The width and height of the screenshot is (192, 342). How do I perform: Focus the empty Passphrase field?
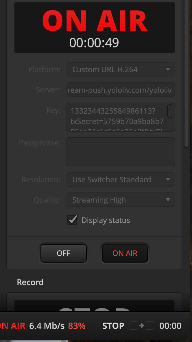point(121,152)
